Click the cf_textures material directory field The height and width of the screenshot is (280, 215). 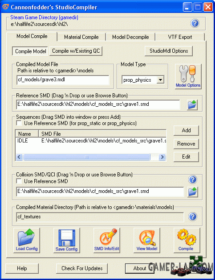(x=100, y=217)
